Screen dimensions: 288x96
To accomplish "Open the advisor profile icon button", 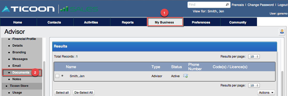I will [x=282, y=32].
